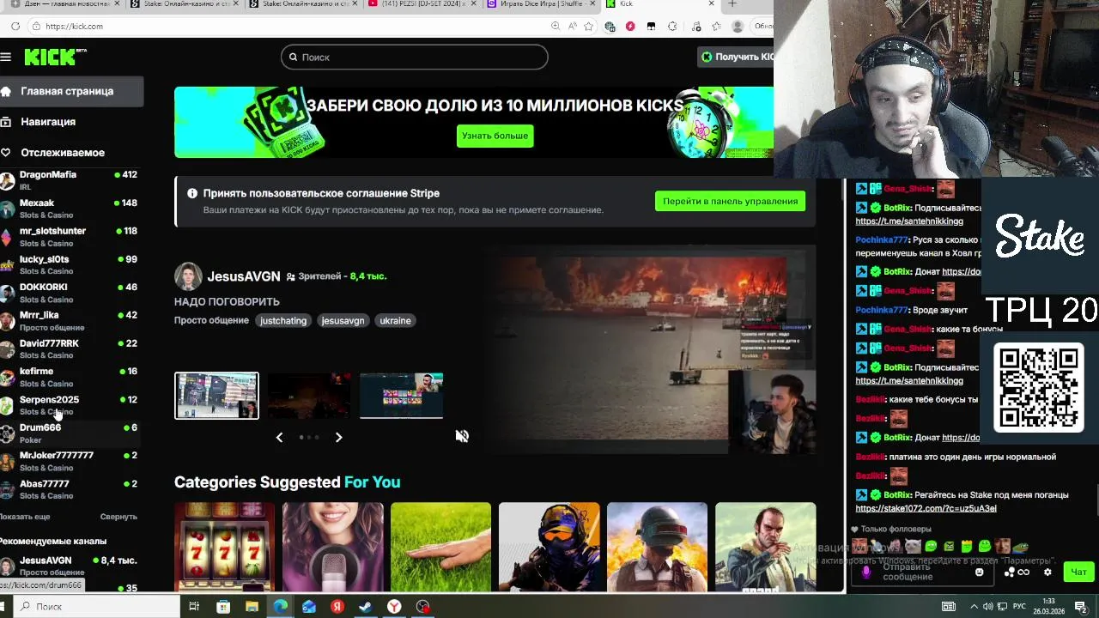Viewport: 1099px width, 618px height.
Task: Open the PUBG helmet category card
Action: click(657, 548)
